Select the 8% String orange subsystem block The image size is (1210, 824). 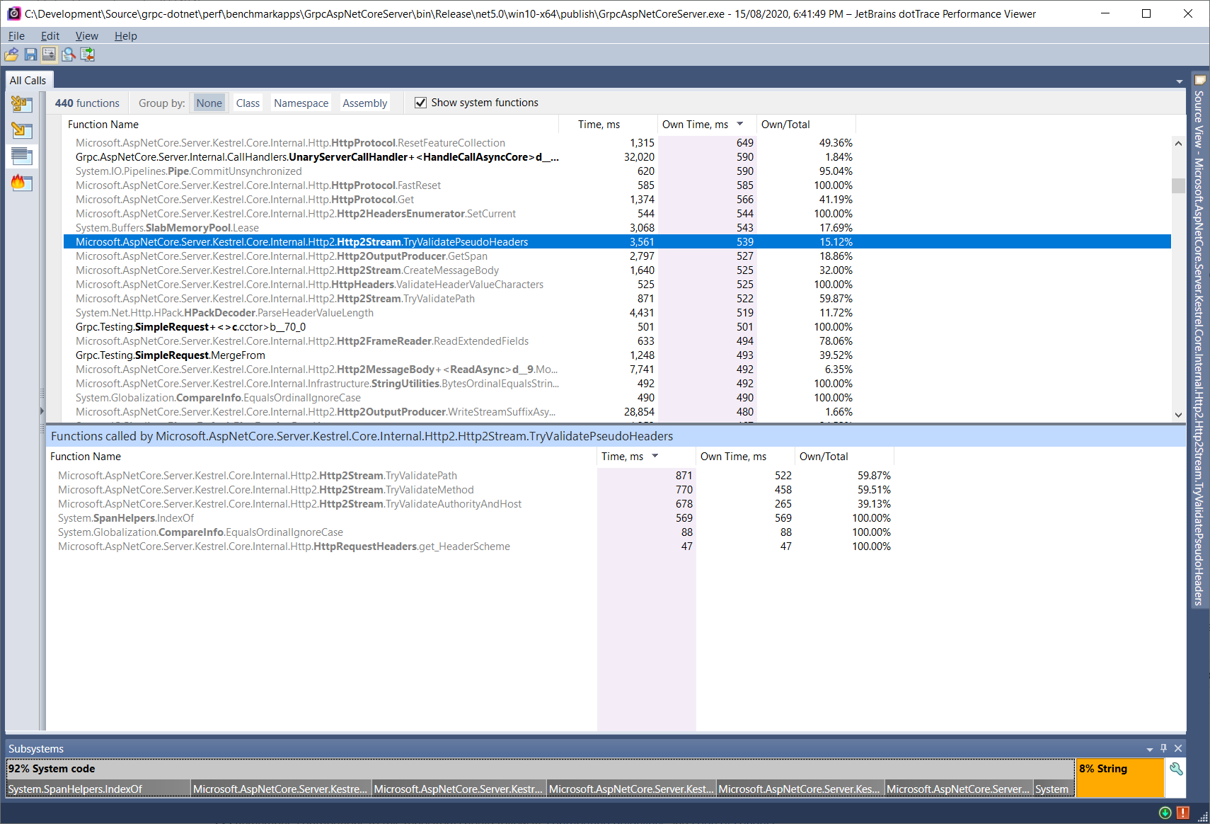click(x=1120, y=777)
